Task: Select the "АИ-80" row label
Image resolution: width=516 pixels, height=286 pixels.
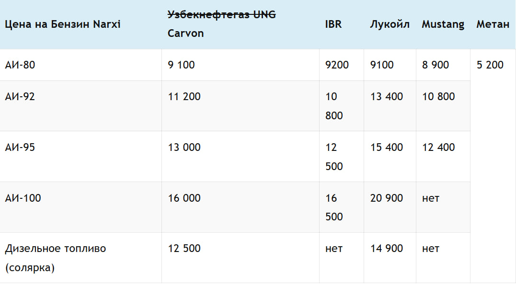Action: pyautogui.click(x=20, y=65)
